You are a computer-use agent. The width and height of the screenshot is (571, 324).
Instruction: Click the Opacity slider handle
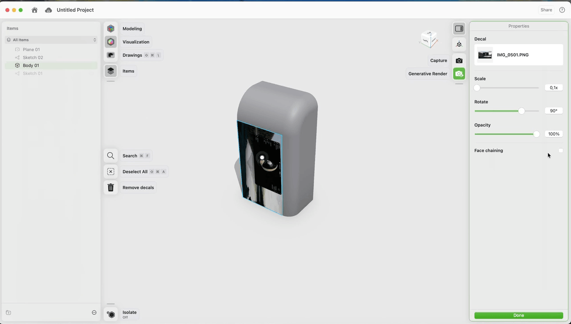pos(537,134)
